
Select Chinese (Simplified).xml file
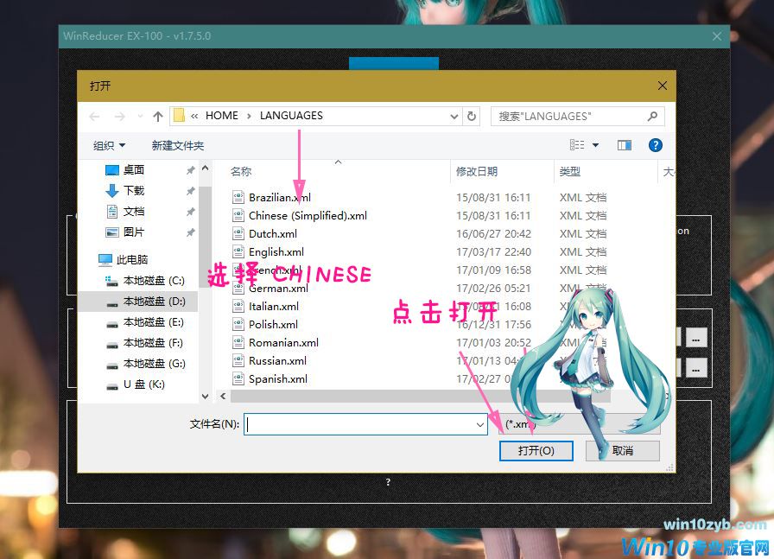308,216
